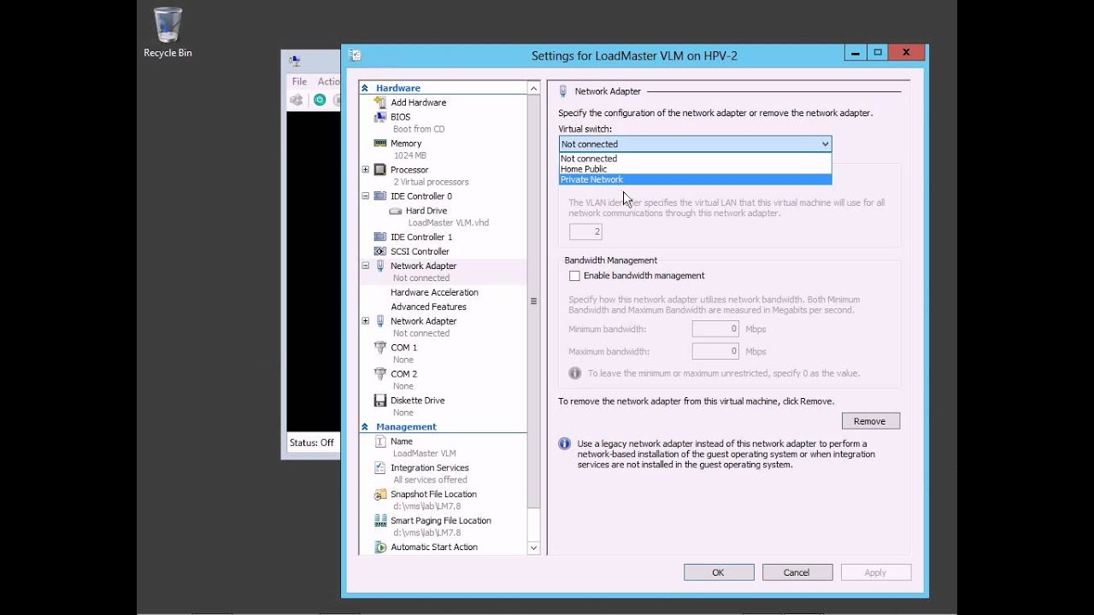The width and height of the screenshot is (1094, 615).
Task: Click the blue information icon near legacy adapter note
Action: 564,444
